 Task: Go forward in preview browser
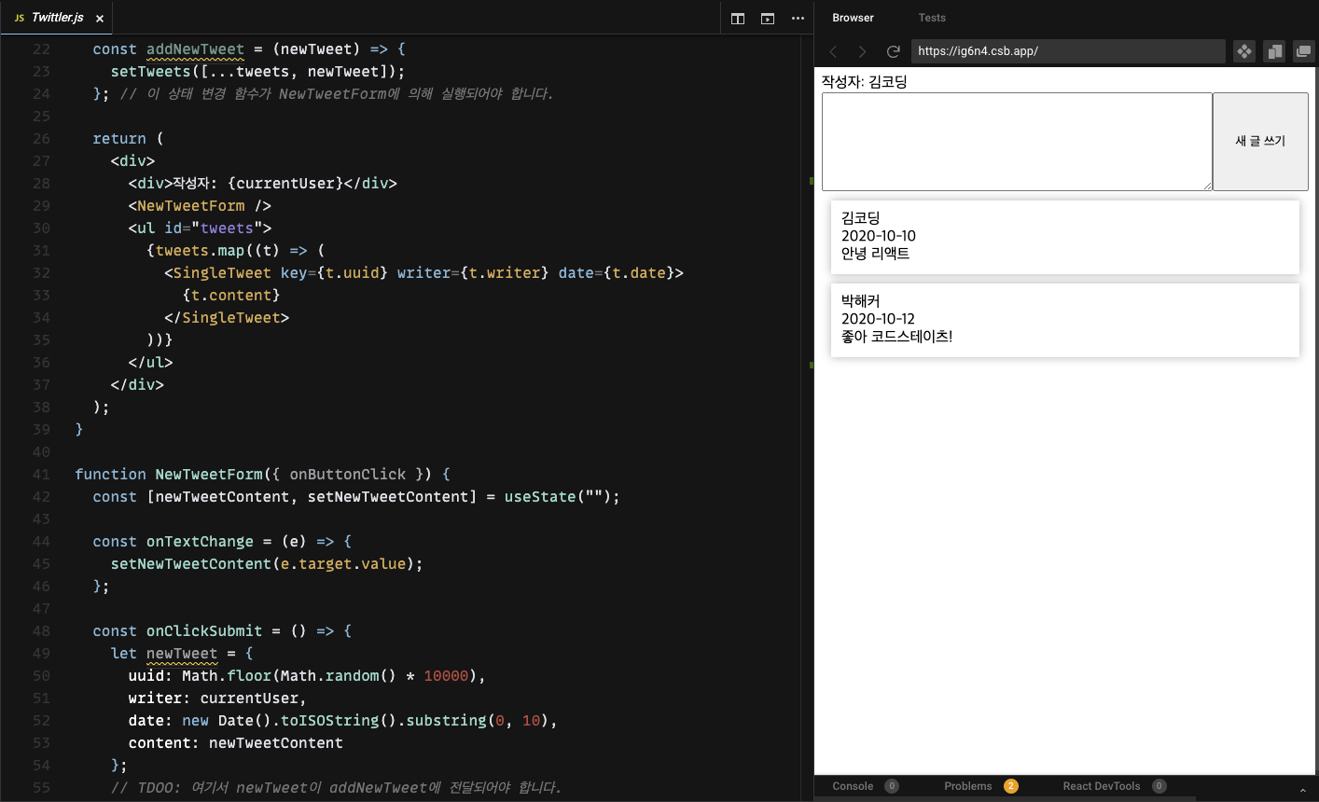(x=862, y=51)
